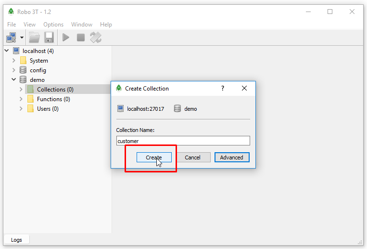
Task: Click the Robo 3T app icon in title bar
Action: (x=11, y=12)
